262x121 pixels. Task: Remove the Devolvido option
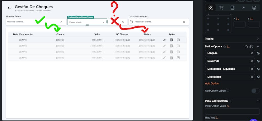coord(252,61)
